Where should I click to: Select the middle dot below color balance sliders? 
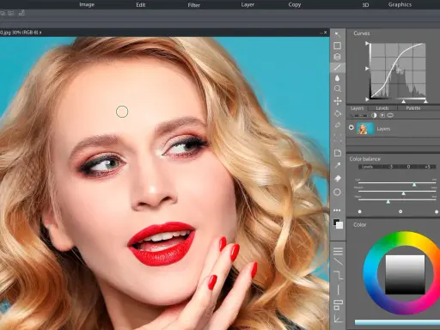[x=400, y=211]
